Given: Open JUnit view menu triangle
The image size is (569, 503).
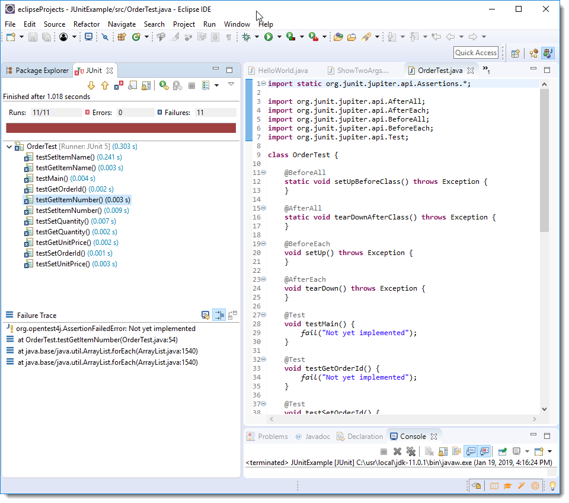Looking at the screenshot, I should click(x=231, y=84).
